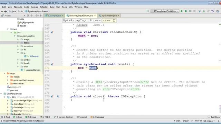Open the Edit menu
The image size is (221, 124).
[x=4, y=7]
